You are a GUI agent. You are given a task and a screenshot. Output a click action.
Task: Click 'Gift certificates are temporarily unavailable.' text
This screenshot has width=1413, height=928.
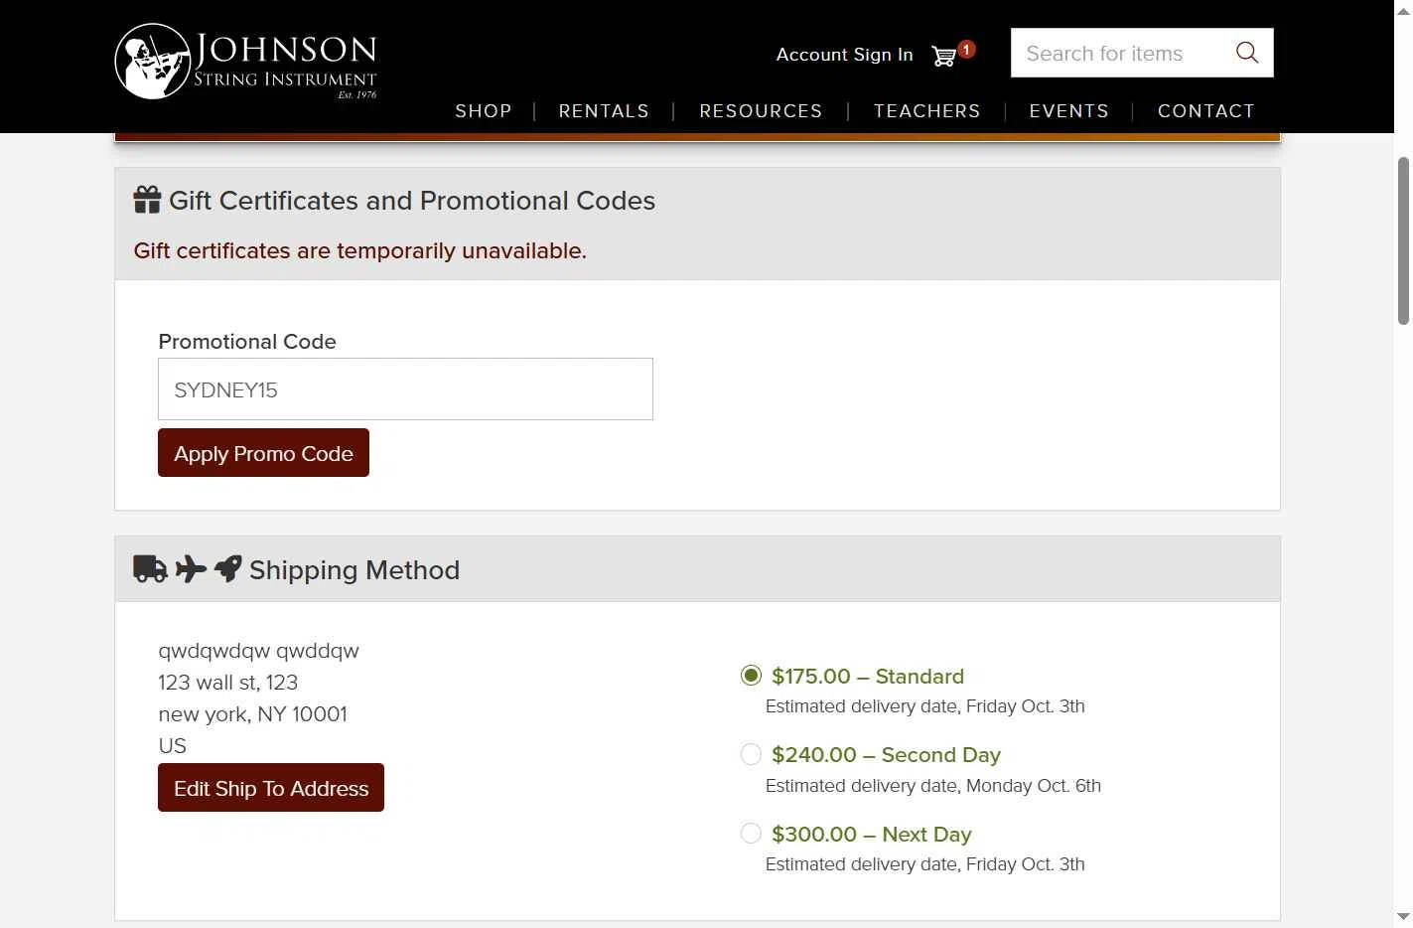[360, 250]
